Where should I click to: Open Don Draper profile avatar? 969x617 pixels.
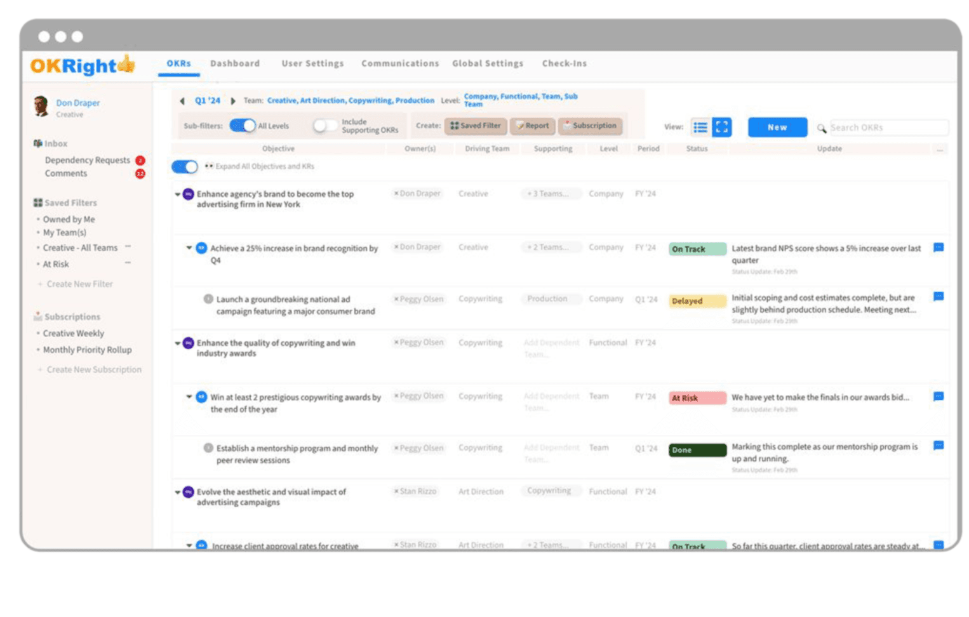point(42,107)
